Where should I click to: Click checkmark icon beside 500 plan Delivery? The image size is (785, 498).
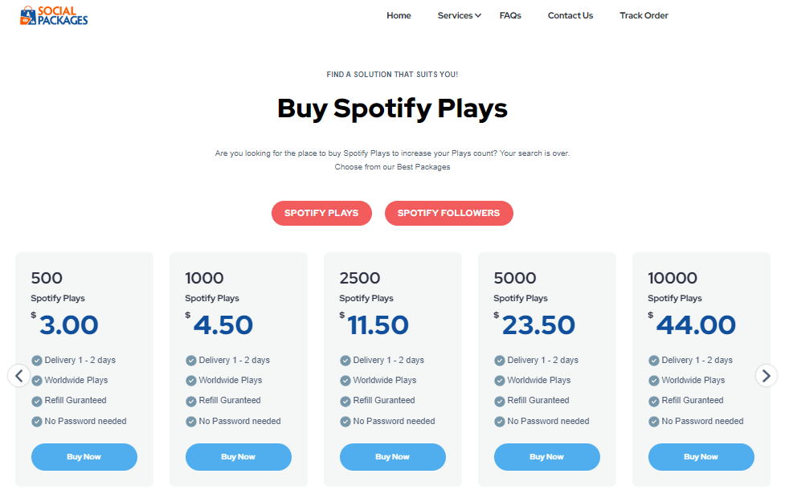pyautogui.click(x=36, y=361)
